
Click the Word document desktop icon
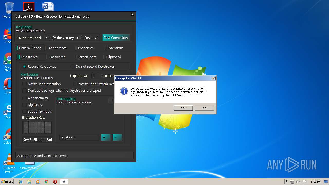click(x=48, y=7)
